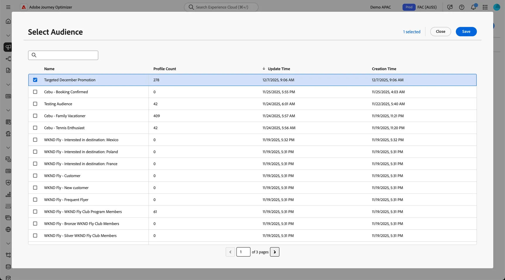Image resolution: width=505 pixels, height=280 pixels.
Task: Click WKND Fly - New customer row name
Action: [66, 188]
